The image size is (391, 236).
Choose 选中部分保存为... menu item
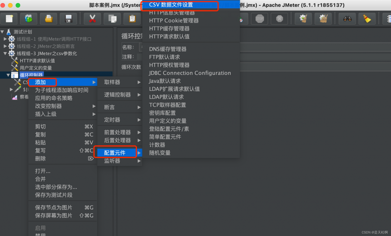pyautogui.click(x=63, y=187)
